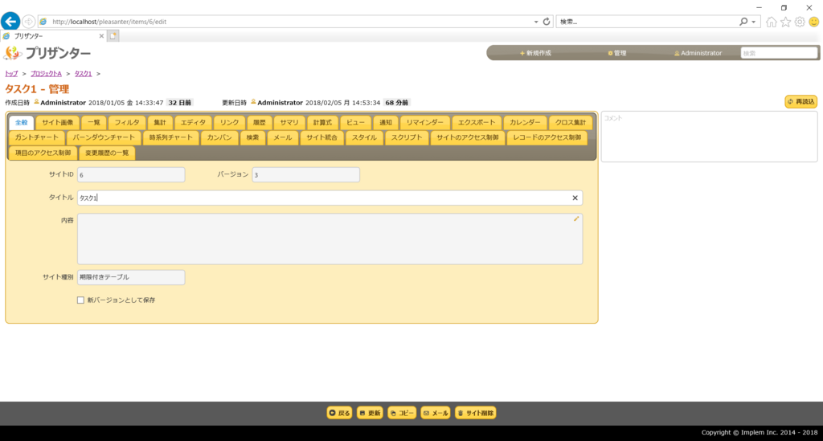Open the search provider dropdown arrow
The image size is (823, 441).
tap(754, 22)
